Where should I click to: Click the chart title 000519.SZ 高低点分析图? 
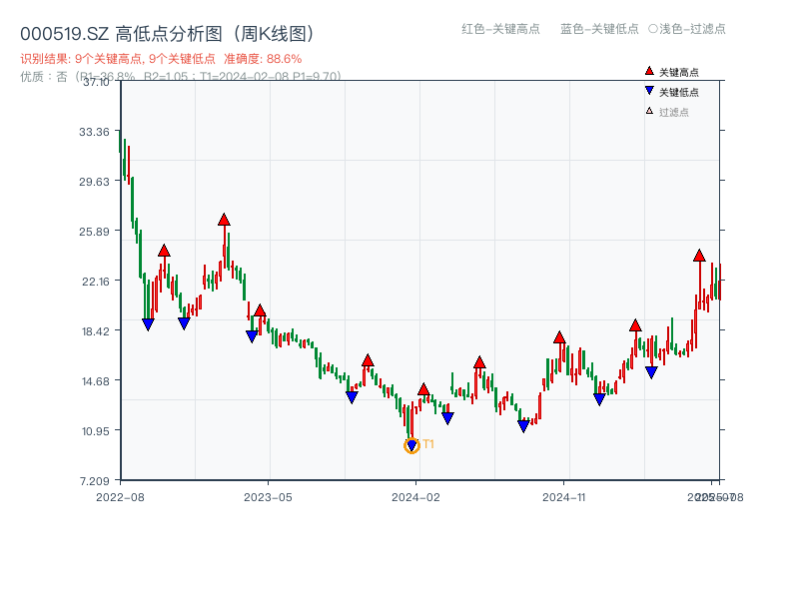coord(168,34)
